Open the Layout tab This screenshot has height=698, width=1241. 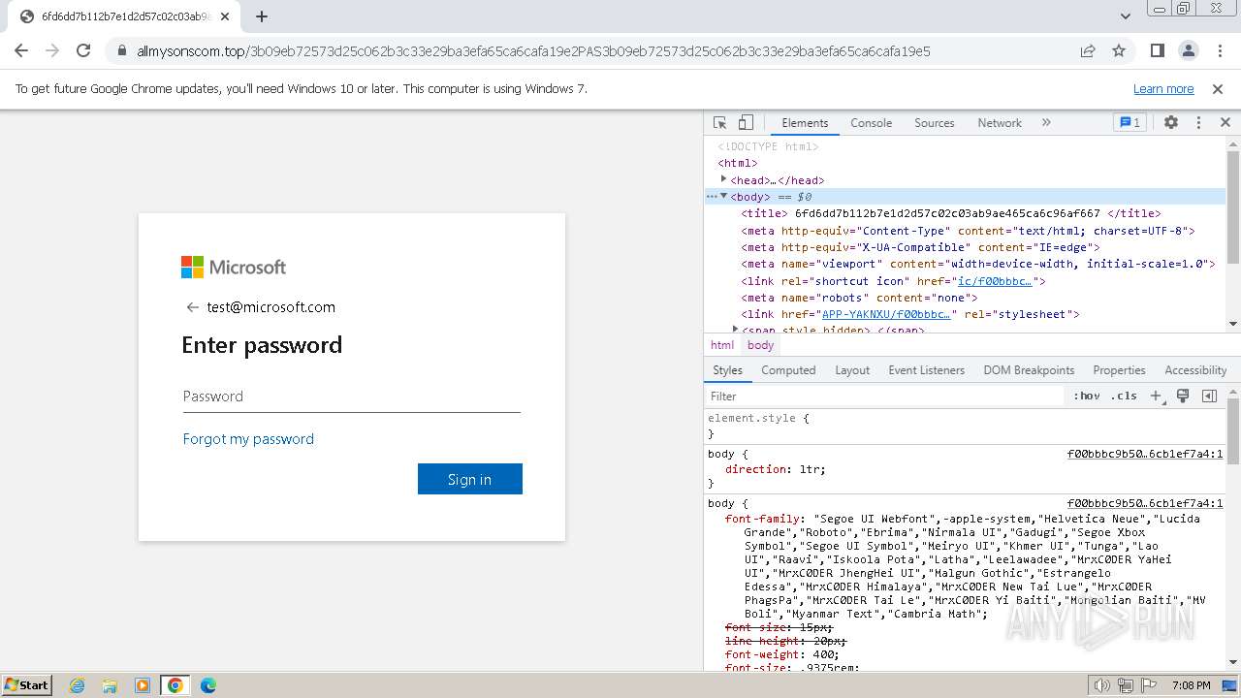click(x=852, y=370)
